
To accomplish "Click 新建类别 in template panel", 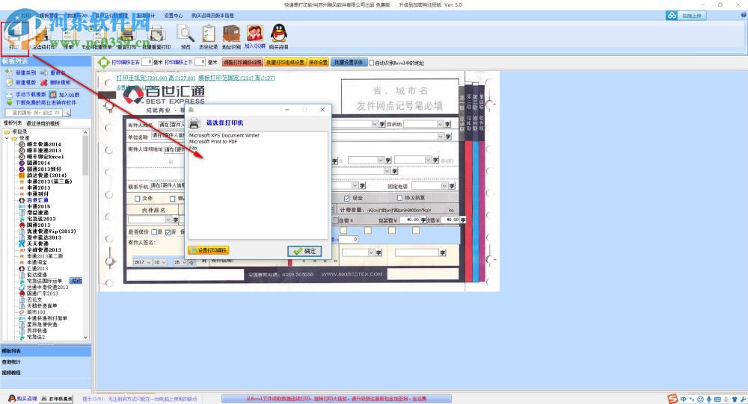I will (20, 73).
